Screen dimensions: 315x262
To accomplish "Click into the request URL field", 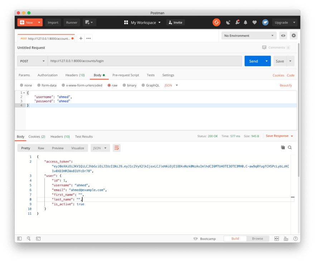I will click(x=145, y=61).
